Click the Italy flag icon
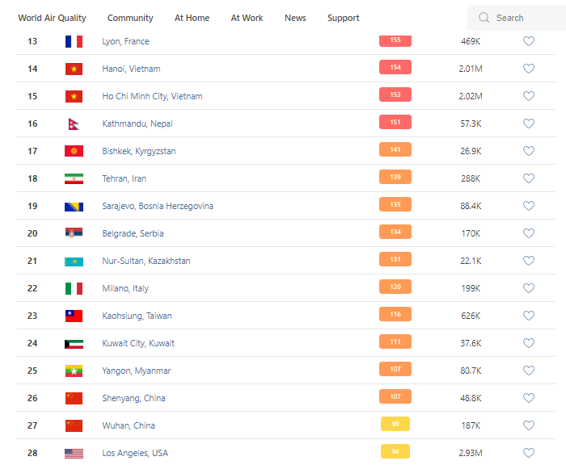Image resolution: width=566 pixels, height=465 pixels. coord(74,288)
